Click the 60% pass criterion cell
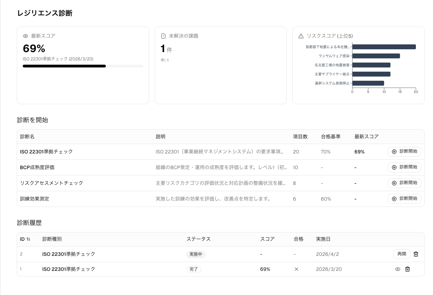 point(326,199)
